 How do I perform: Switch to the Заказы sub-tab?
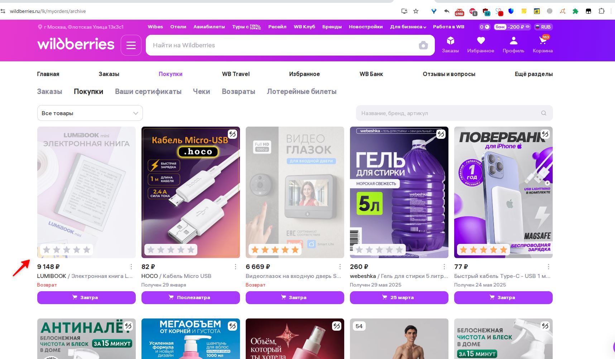(49, 91)
